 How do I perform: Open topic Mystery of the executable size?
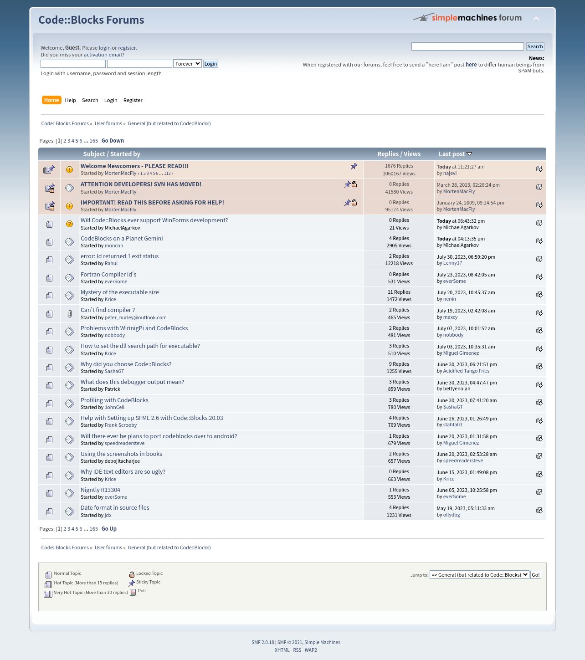click(120, 292)
